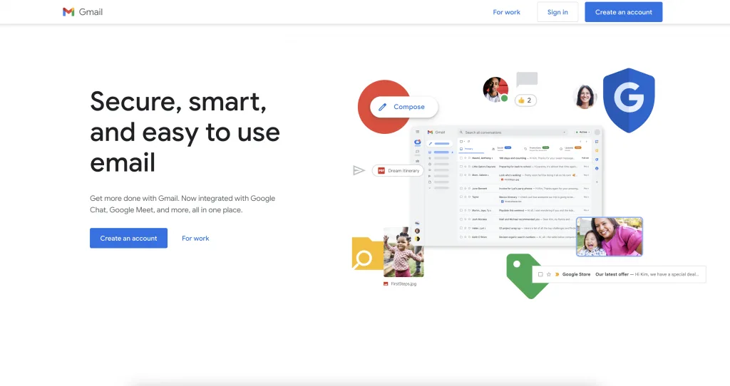Click 'Our latest offer' subject text
730x386 pixels.
612,274
